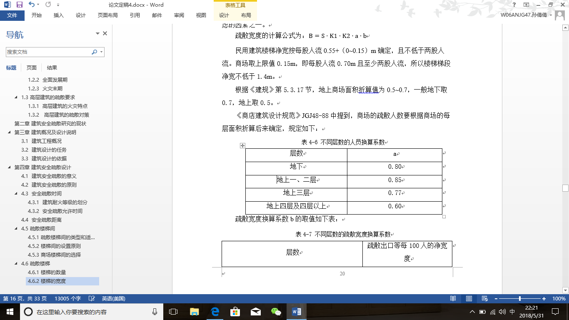Switch to the 开始 ribbon tab

[37, 15]
